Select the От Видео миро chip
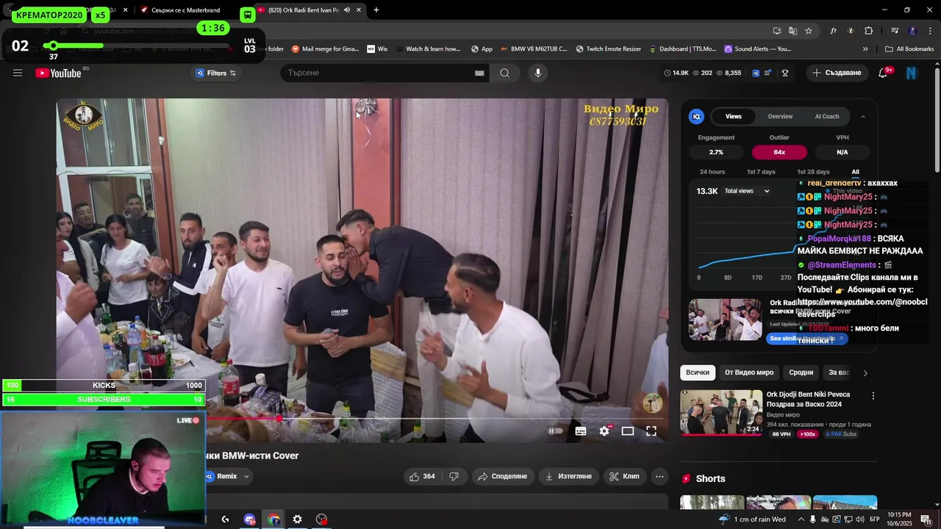The height and width of the screenshot is (529, 941). coord(749,373)
